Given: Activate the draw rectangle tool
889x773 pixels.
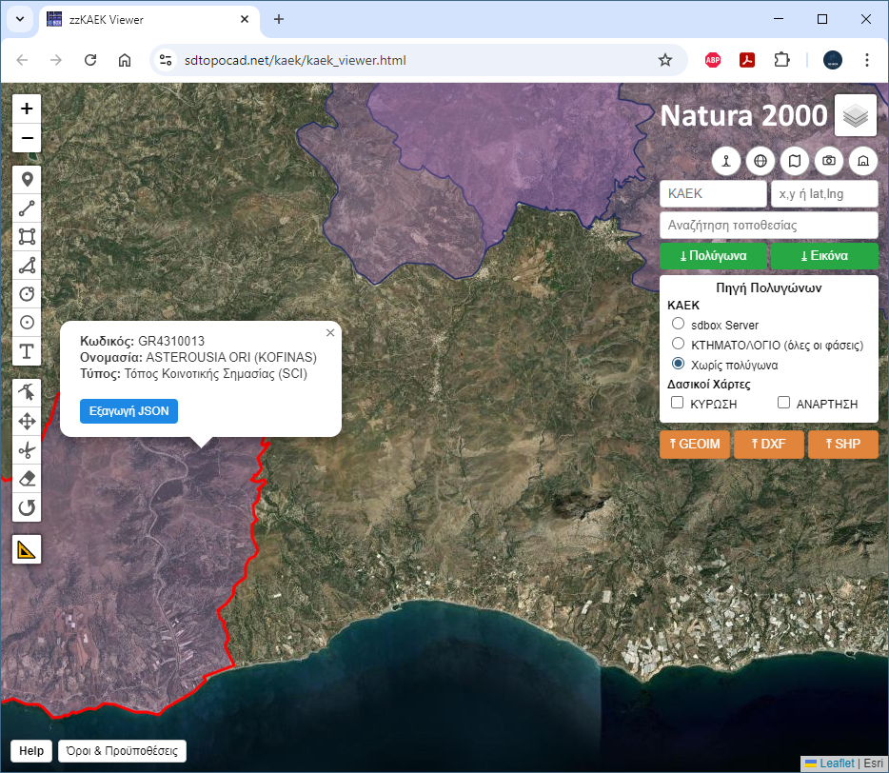Looking at the screenshot, I should pos(27,237).
